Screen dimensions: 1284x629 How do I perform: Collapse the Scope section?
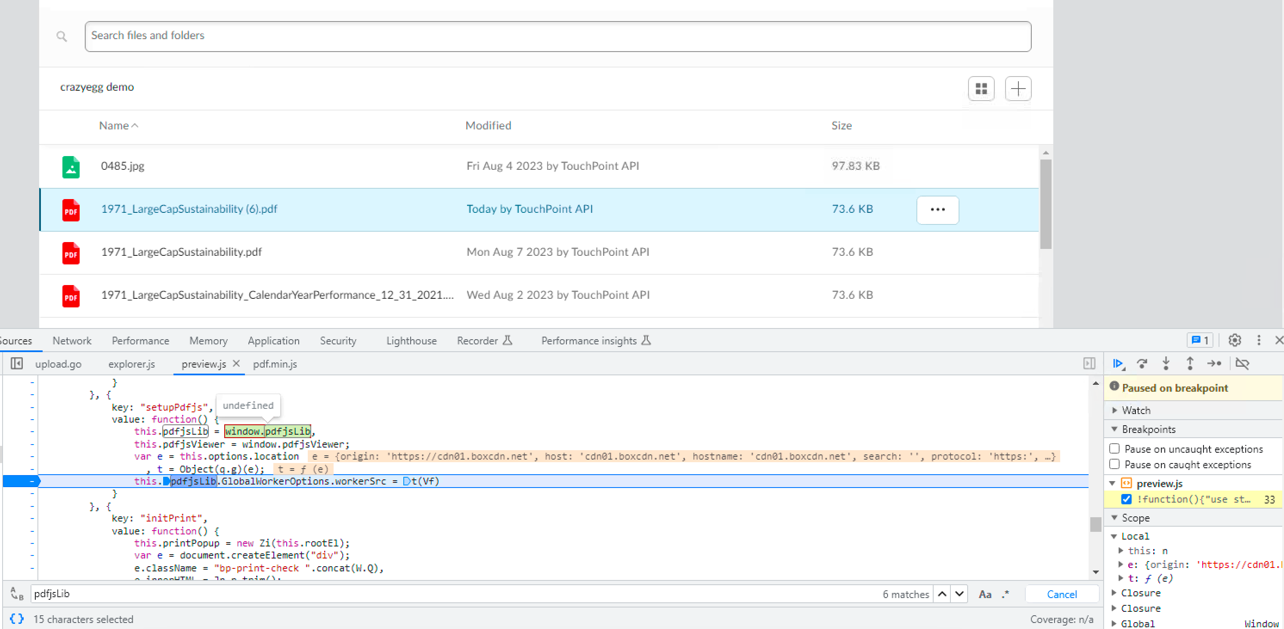click(1114, 518)
